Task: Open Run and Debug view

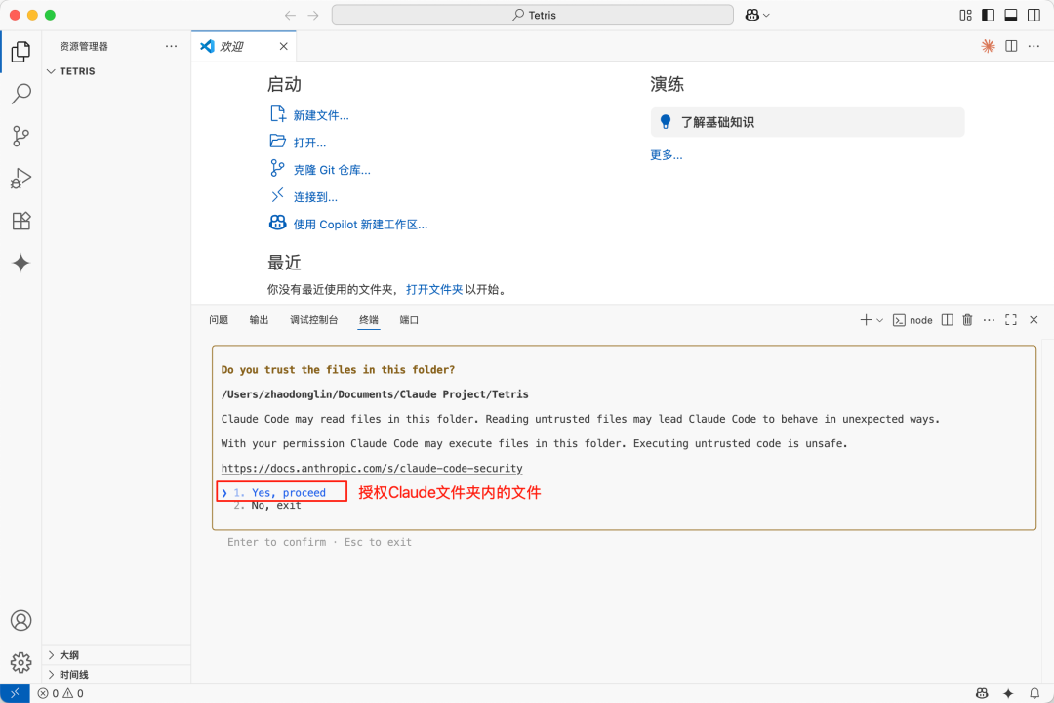Action: (20, 179)
